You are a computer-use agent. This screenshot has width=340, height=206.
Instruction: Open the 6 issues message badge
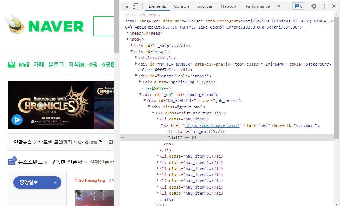[299, 6]
